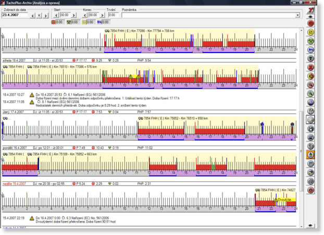Click warning icon next to 15.4.2007 22:19

point(32,218)
